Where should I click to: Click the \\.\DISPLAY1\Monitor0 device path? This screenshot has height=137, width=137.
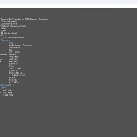tap(12, 38)
